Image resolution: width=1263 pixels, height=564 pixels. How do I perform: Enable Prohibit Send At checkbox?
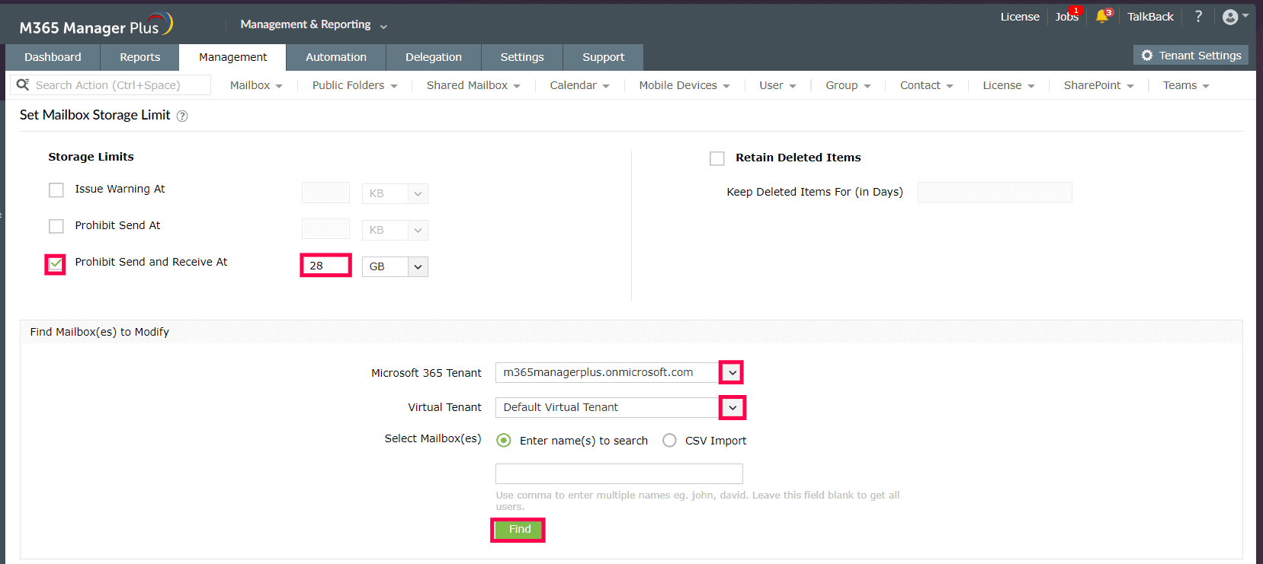click(56, 226)
